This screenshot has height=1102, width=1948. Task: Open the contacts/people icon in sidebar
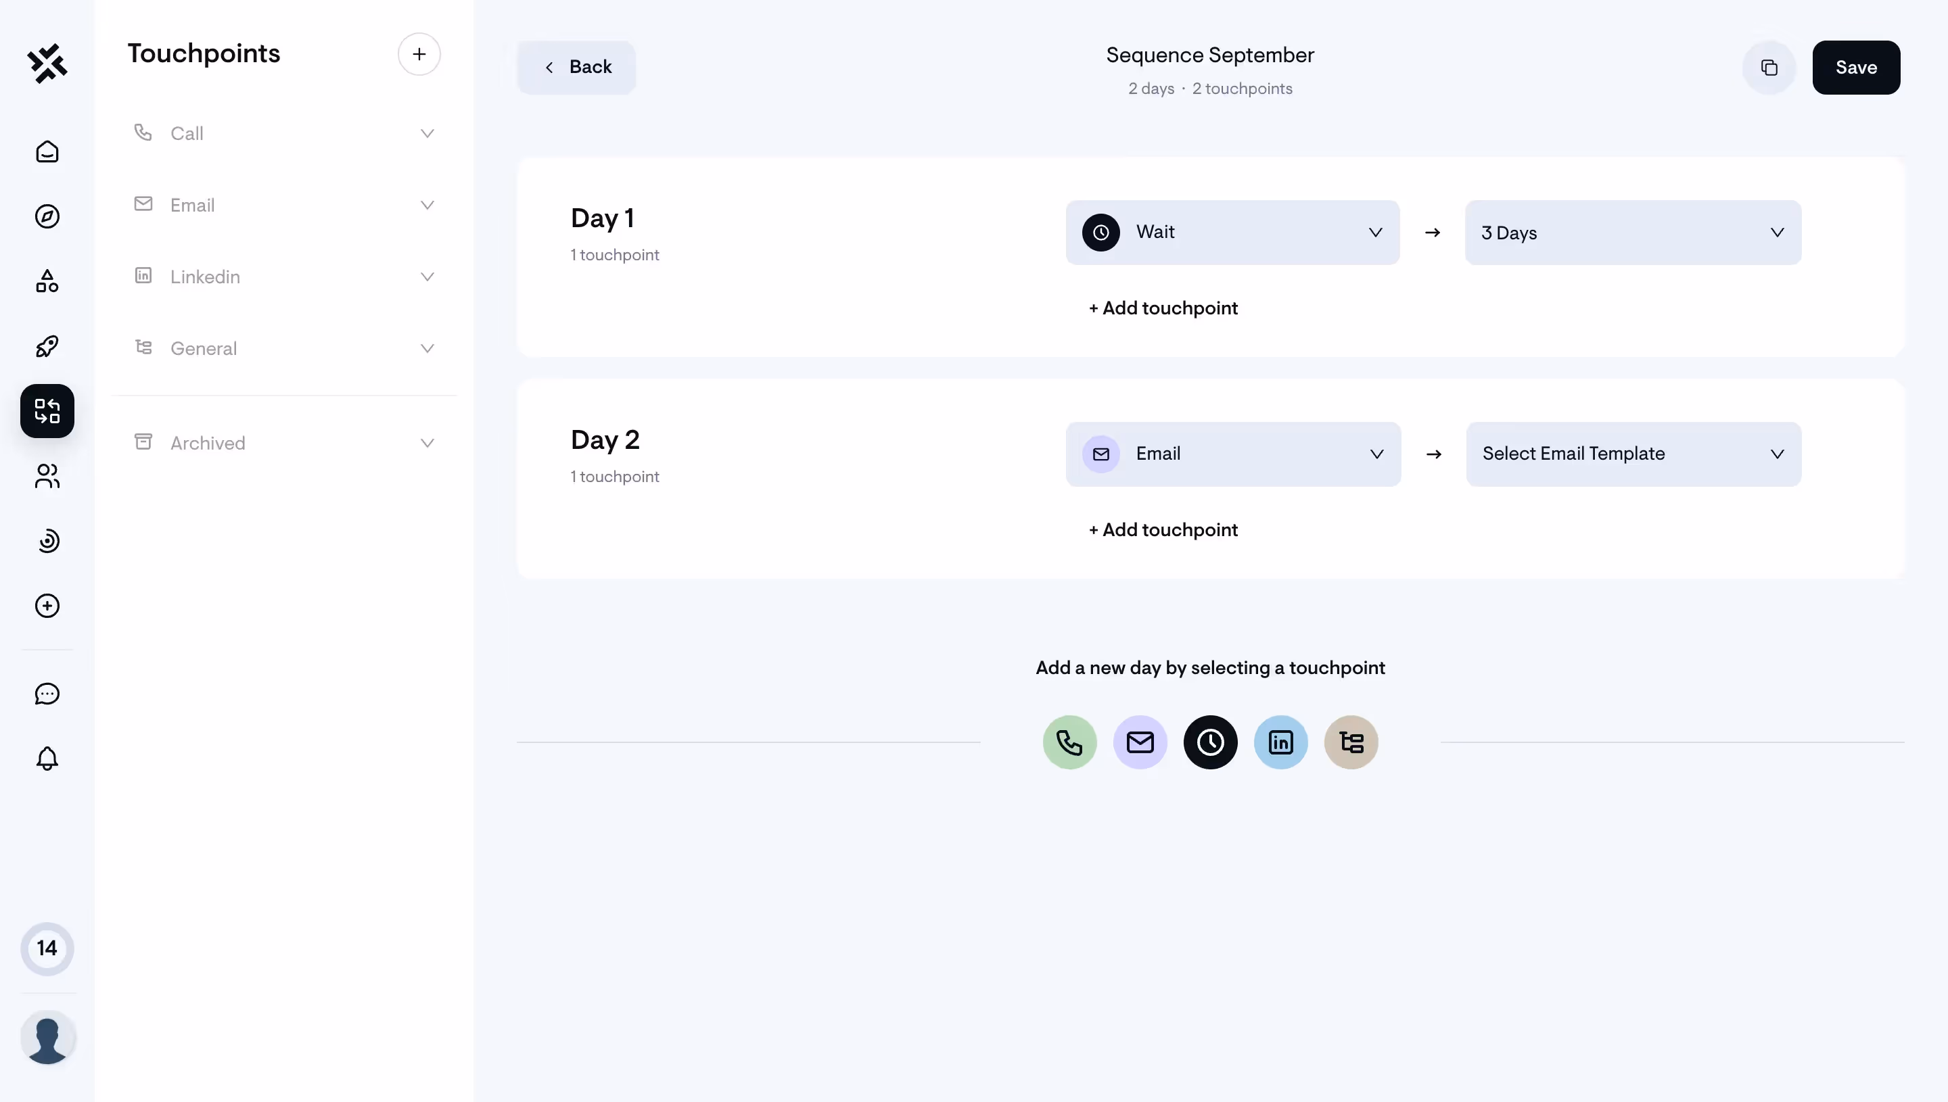(47, 476)
